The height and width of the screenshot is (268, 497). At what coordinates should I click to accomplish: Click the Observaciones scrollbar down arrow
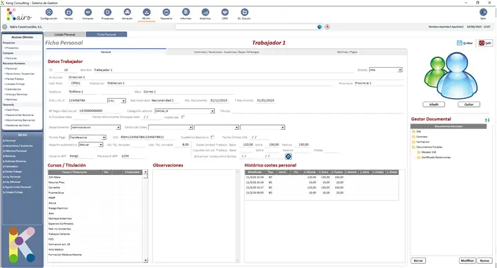pyautogui.click(x=237, y=260)
